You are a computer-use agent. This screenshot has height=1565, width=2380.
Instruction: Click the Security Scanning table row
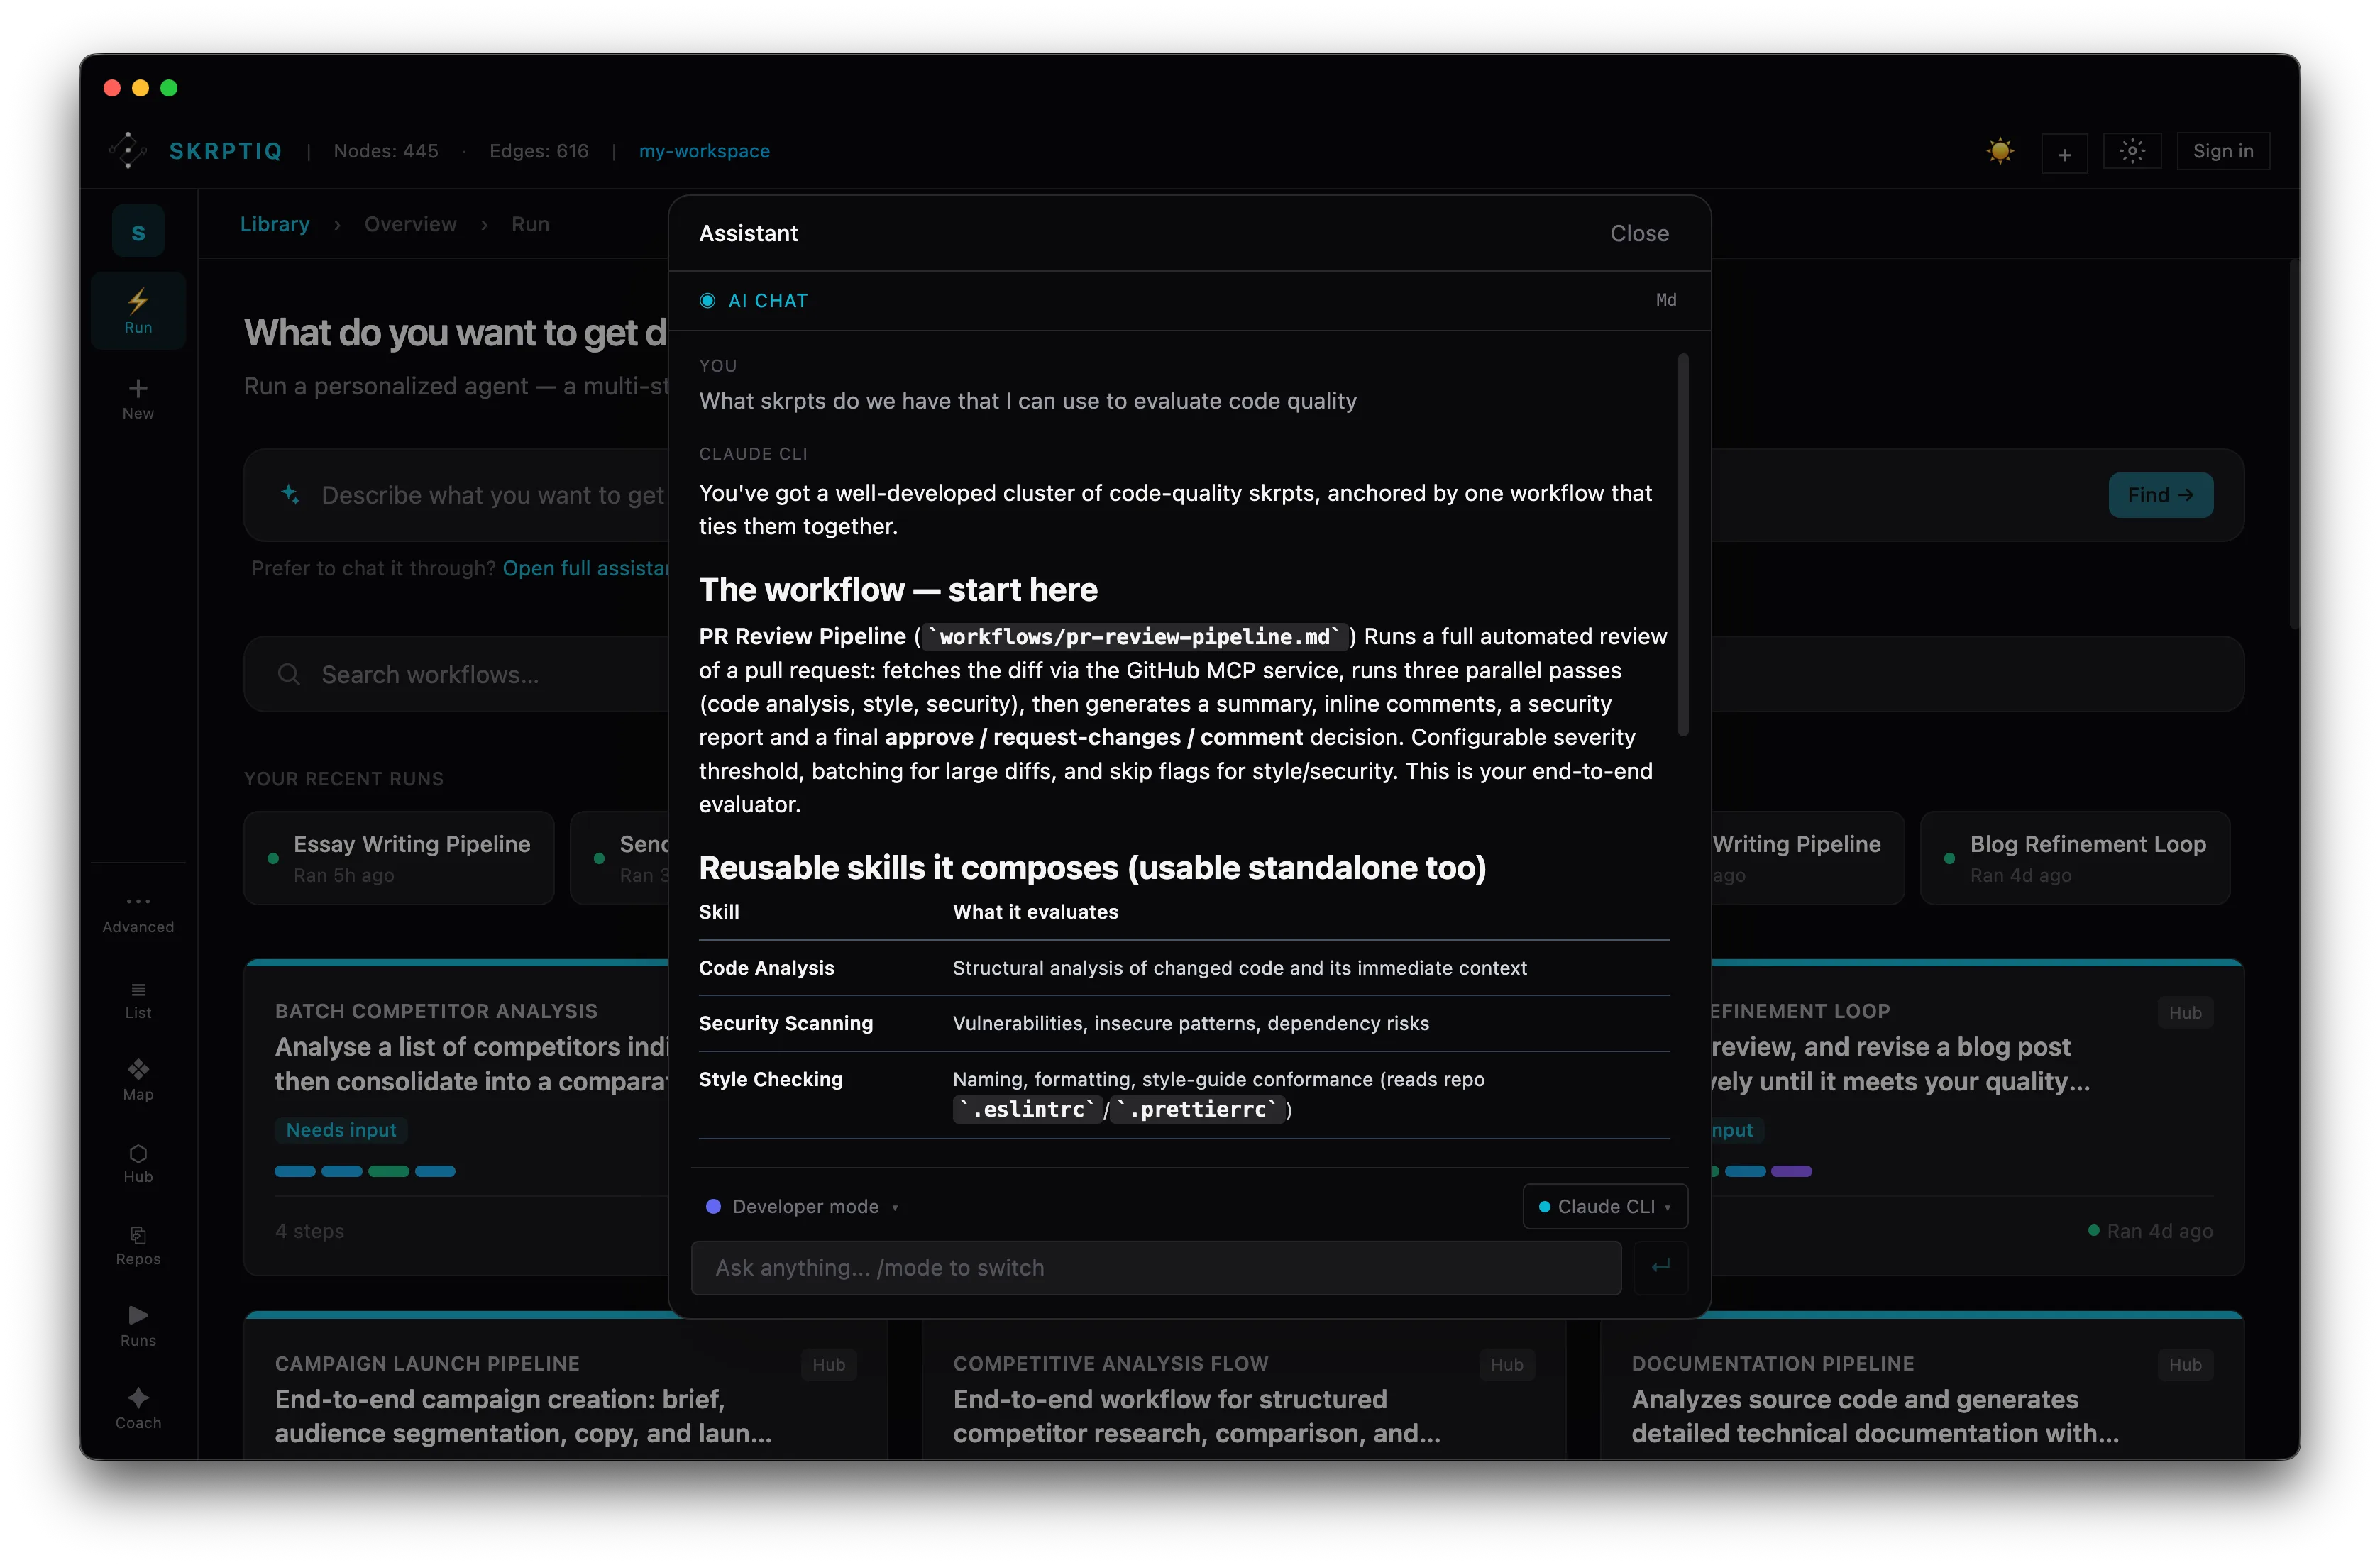[1184, 1023]
